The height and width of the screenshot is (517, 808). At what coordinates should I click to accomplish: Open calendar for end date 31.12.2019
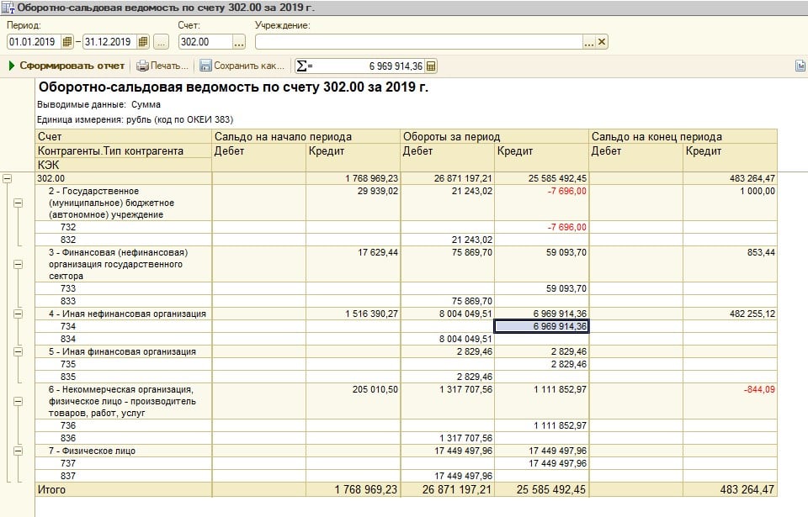(x=142, y=42)
